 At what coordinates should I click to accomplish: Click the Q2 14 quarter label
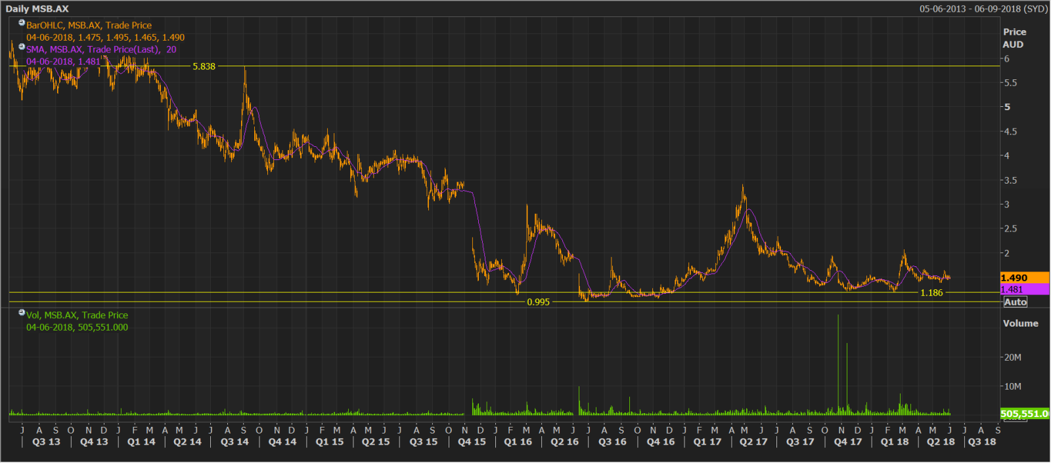click(x=187, y=442)
